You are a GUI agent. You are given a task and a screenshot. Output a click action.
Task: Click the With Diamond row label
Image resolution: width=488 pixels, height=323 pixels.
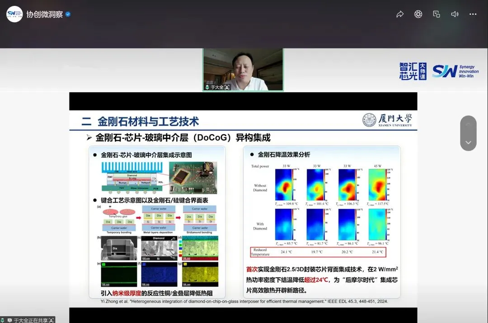(x=260, y=226)
